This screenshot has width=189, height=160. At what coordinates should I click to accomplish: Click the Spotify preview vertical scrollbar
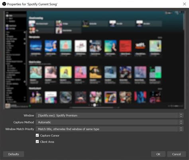pyautogui.click(x=184, y=22)
